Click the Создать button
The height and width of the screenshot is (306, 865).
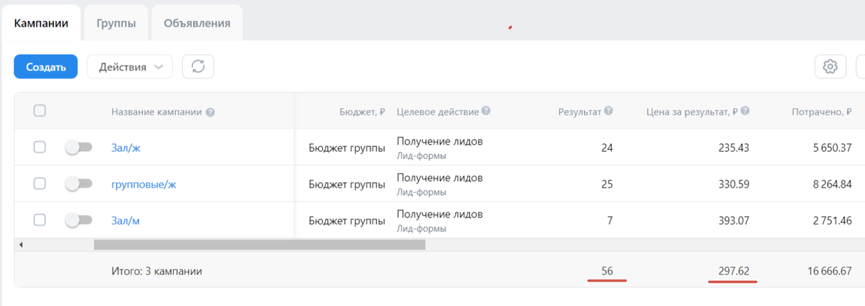click(46, 67)
